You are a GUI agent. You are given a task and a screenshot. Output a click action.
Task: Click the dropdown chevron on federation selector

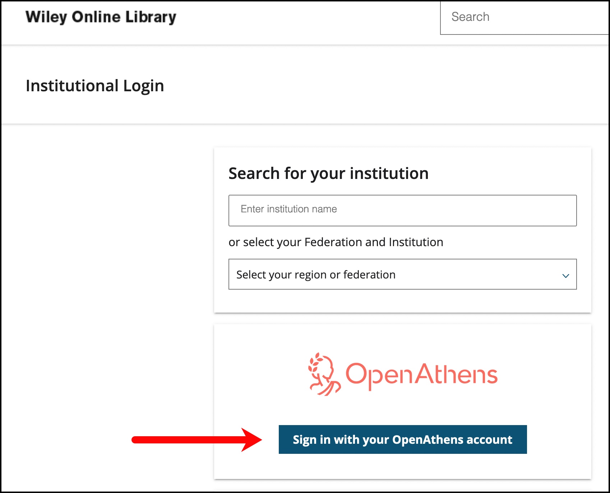point(566,275)
